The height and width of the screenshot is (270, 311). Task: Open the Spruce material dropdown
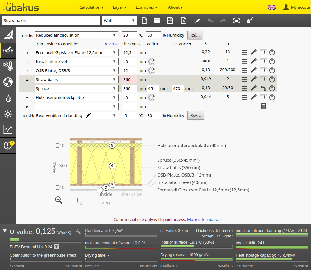(76, 88)
